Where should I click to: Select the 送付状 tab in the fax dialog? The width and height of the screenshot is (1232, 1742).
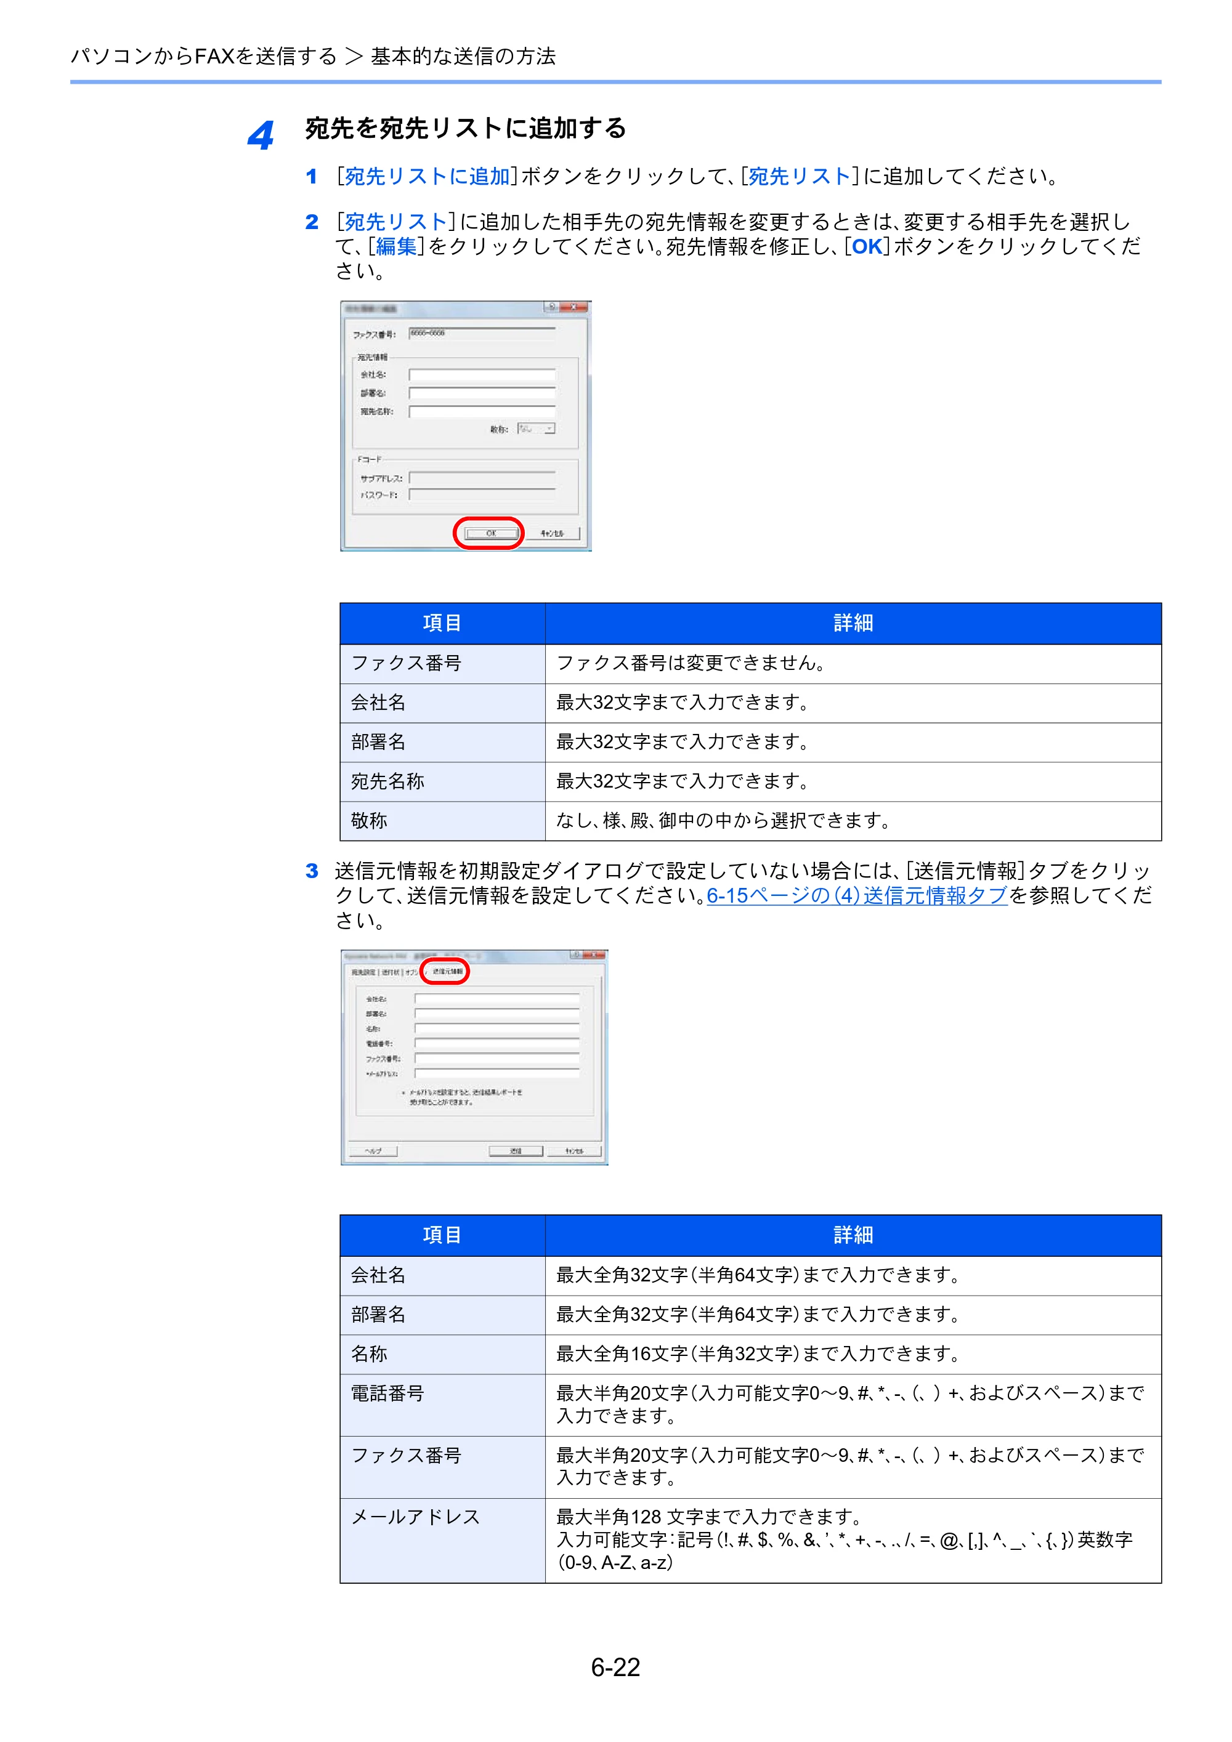(390, 972)
